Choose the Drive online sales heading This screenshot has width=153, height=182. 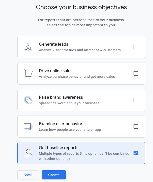coord(56,71)
